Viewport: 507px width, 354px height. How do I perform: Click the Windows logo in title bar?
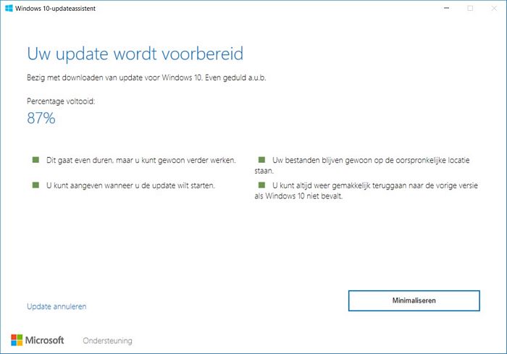coord(9,9)
